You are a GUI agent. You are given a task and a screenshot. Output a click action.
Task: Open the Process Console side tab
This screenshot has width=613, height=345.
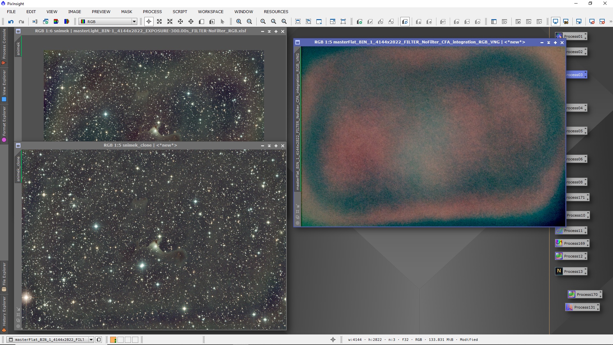click(x=4, y=47)
